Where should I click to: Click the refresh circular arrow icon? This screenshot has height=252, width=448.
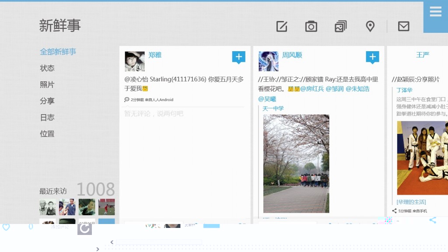pyautogui.click(x=84, y=229)
